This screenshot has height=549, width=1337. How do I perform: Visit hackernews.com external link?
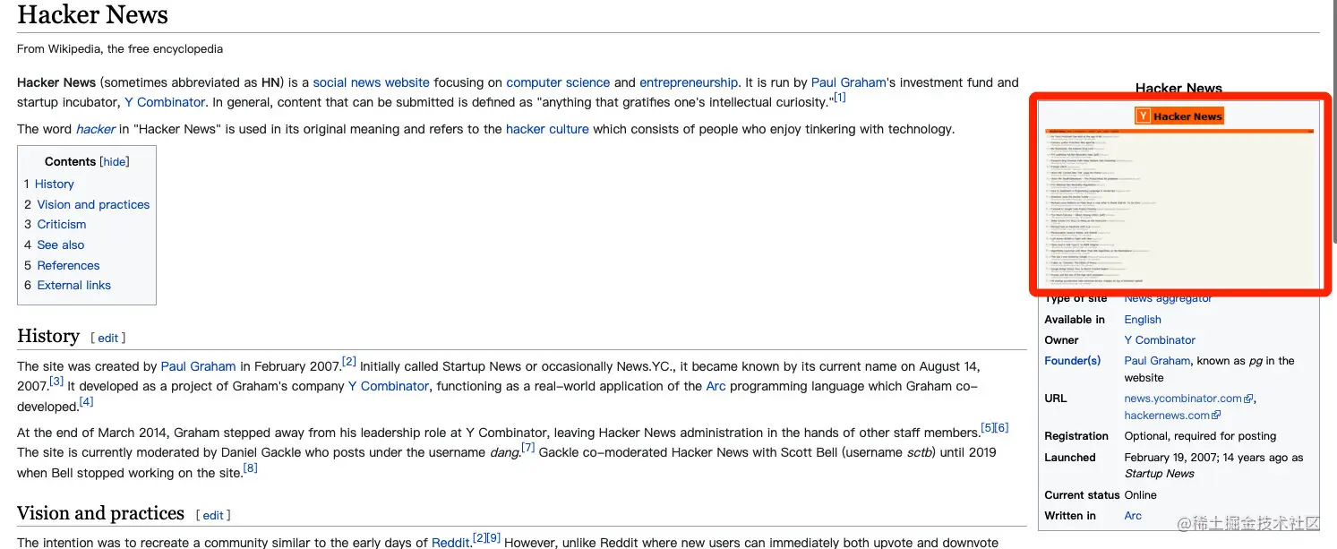[1167, 416]
